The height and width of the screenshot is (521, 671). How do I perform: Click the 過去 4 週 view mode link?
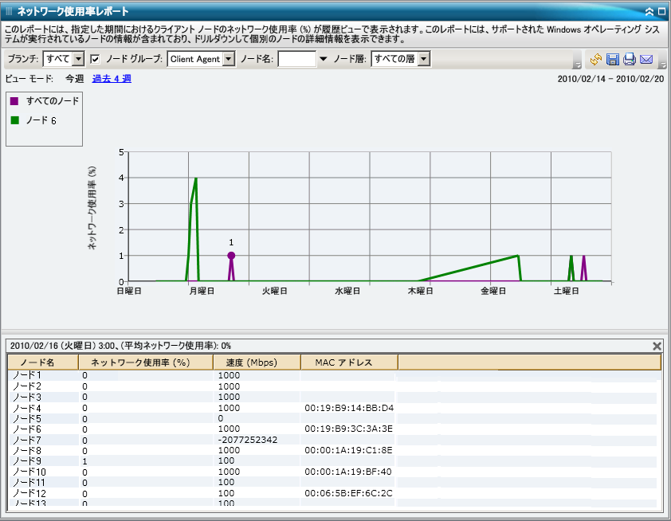112,79
